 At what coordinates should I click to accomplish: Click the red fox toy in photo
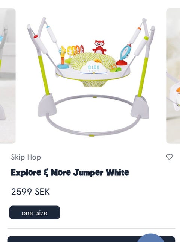(x=99, y=47)
